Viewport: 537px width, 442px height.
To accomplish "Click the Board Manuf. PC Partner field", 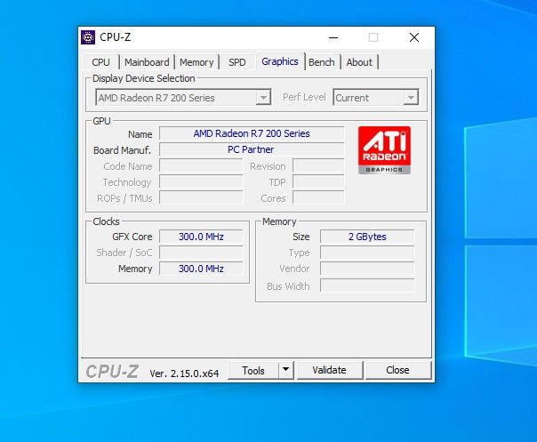I will point(252,149).
